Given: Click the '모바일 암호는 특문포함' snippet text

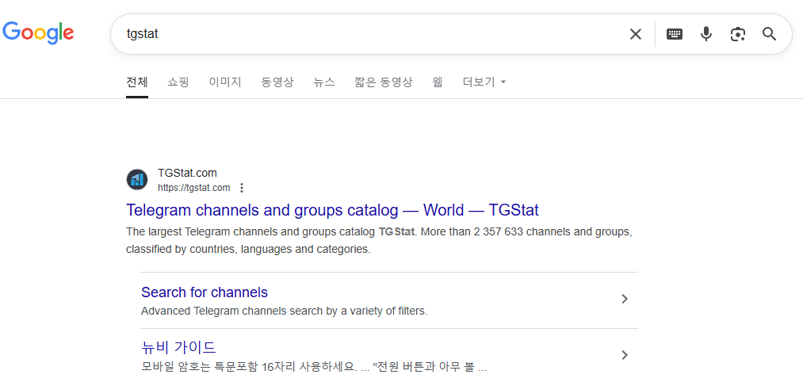Looking at the screenshot, I should 314,367.
